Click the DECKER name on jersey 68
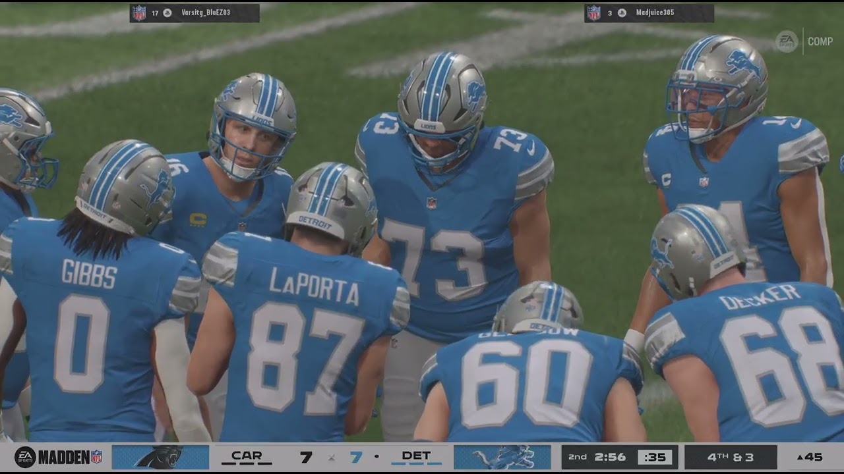The height and width of the screenshot is (474, 844). (760, 297)
